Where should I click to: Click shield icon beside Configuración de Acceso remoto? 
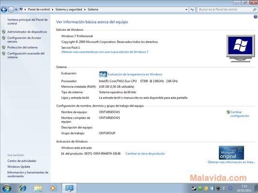tap(3, 38)
